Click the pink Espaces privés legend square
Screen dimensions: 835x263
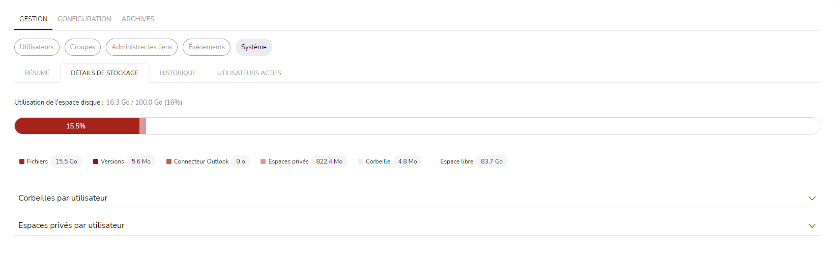click(x=263, y=161)
